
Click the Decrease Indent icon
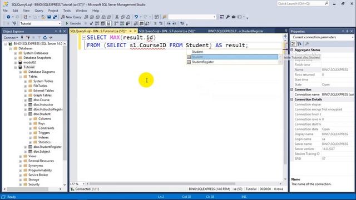[169, 23]
